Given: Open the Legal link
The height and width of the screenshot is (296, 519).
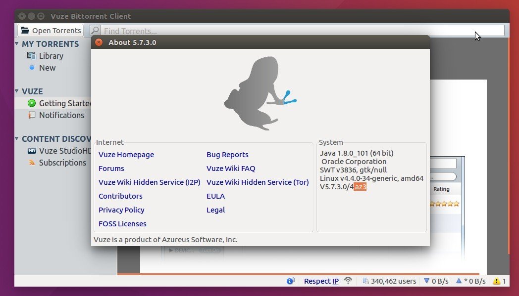Looking at the screenshot, I should tap(215, 210).
